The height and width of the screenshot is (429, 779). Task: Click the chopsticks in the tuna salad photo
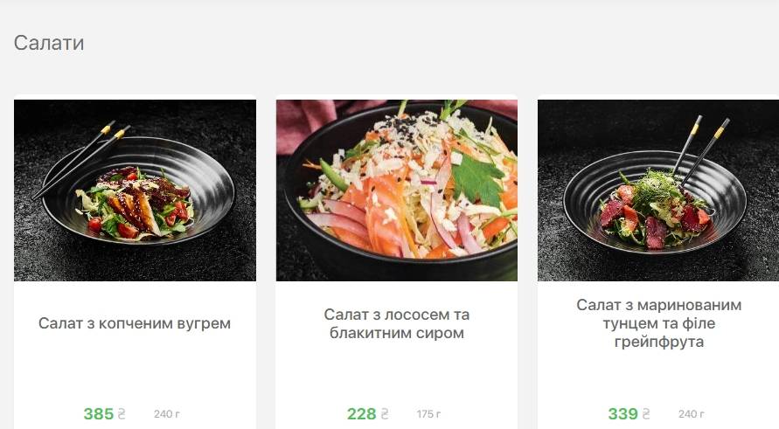(700, 150)
